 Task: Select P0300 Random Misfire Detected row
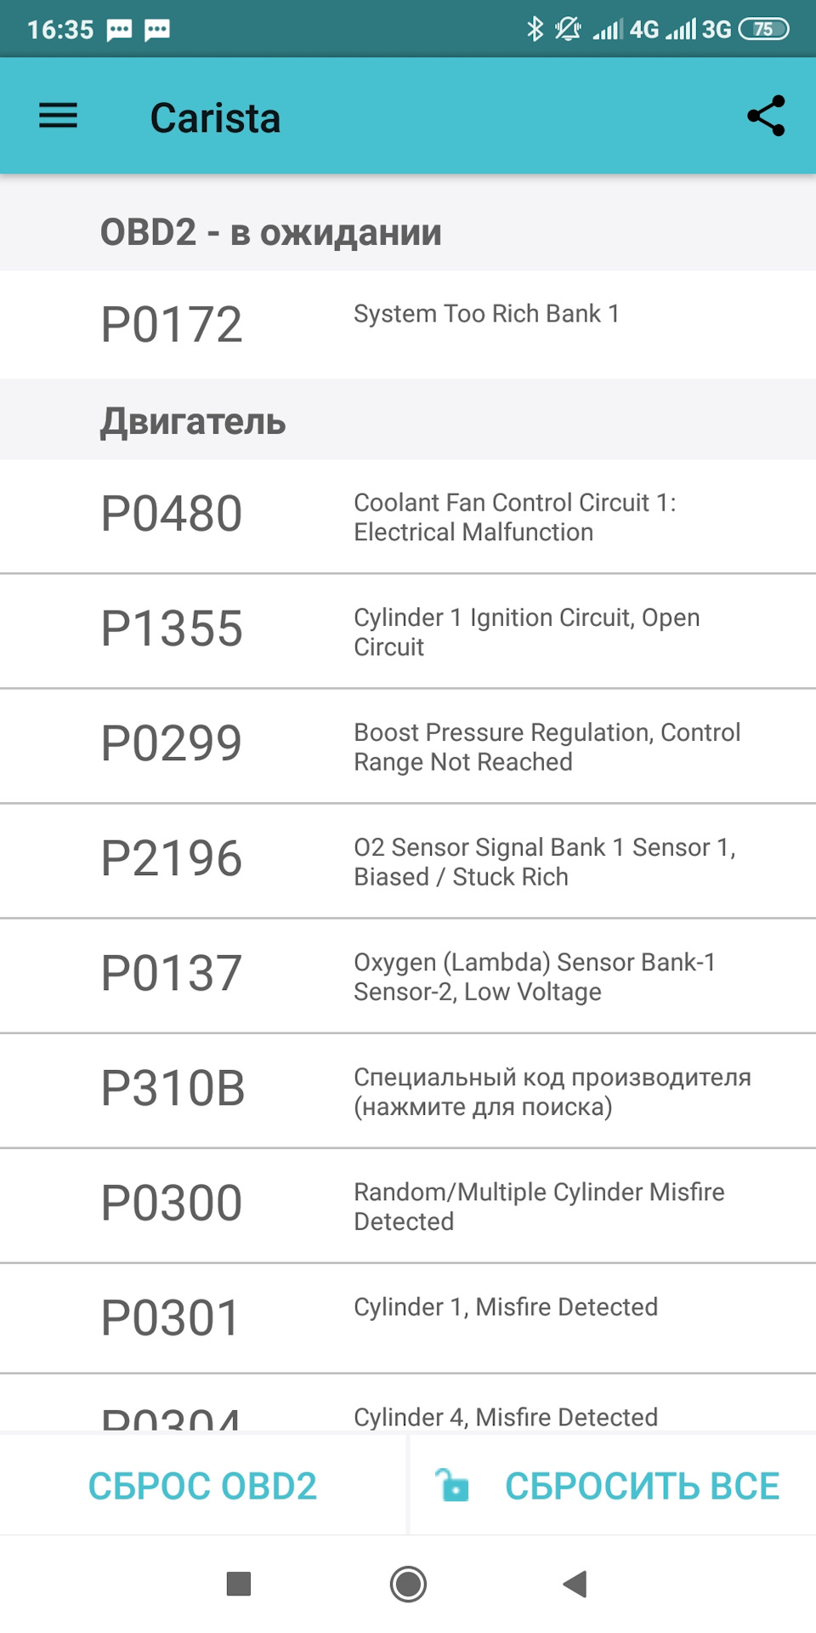tap(408, 1205)
